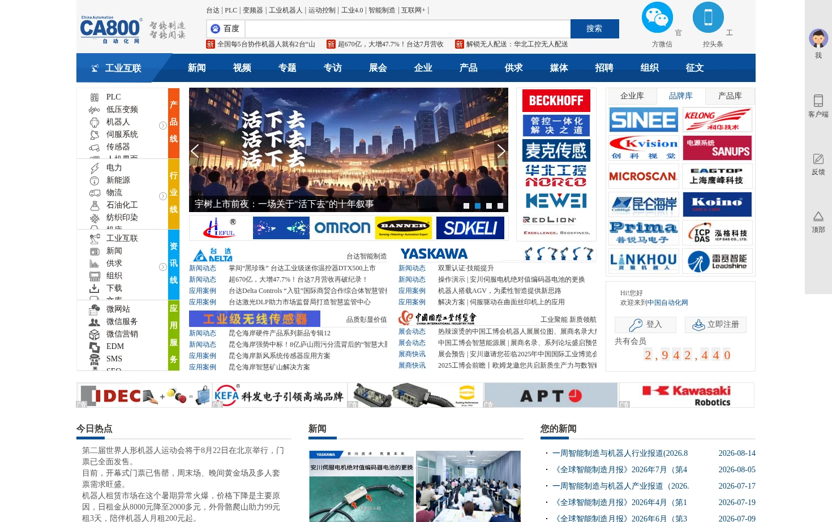This screenshot has height=522, width=832.
Task: Open the 客户端 client app icon
Action: (x=818, y=101)
